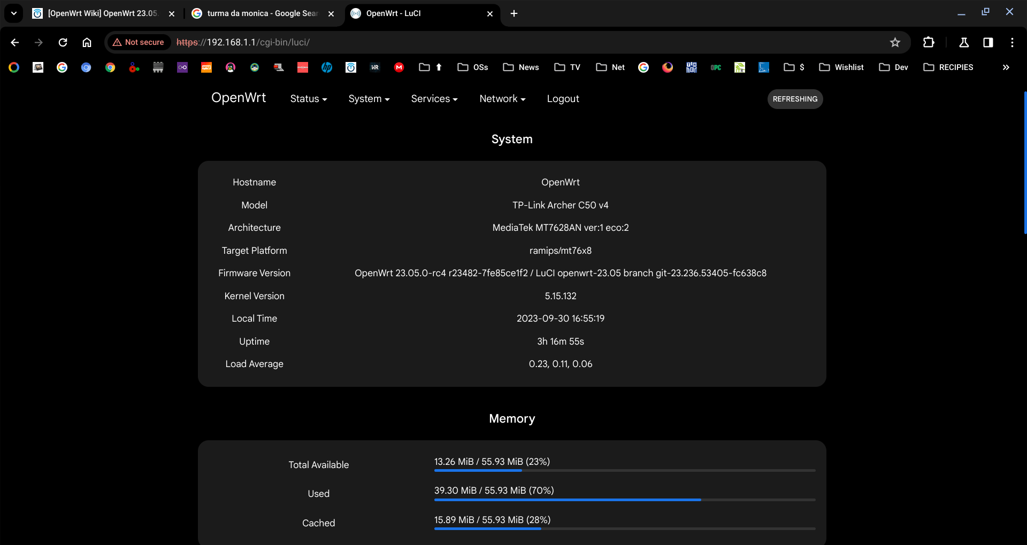Click the Google bookmark icon
The width and height of the screenshot is (1027, 545).
pyautogui.click(x=62, y=67)
